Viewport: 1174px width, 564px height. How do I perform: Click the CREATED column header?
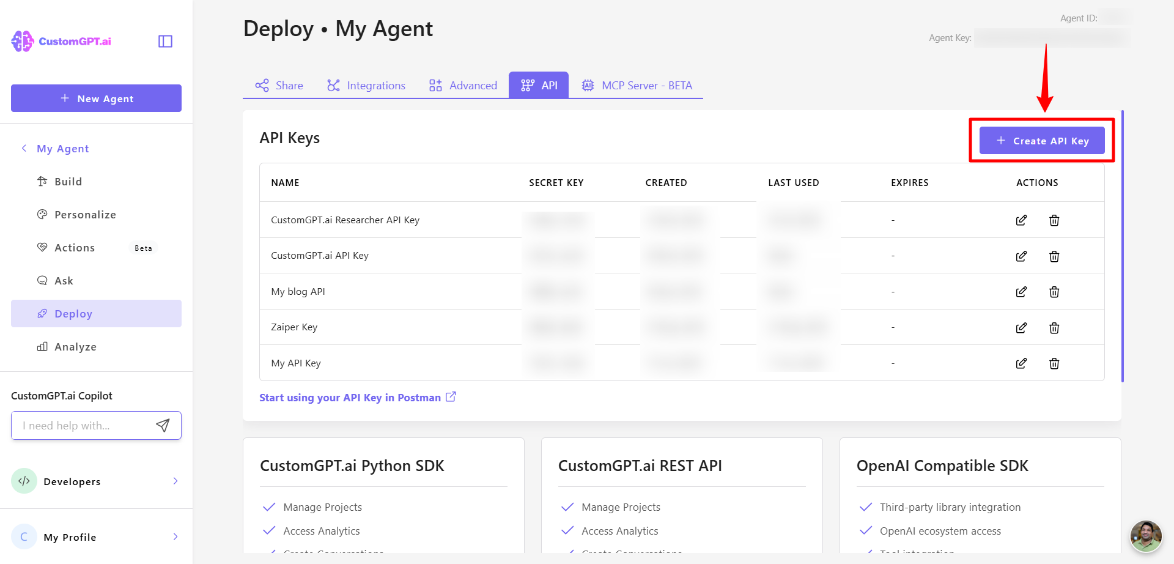tap(666, 182)
